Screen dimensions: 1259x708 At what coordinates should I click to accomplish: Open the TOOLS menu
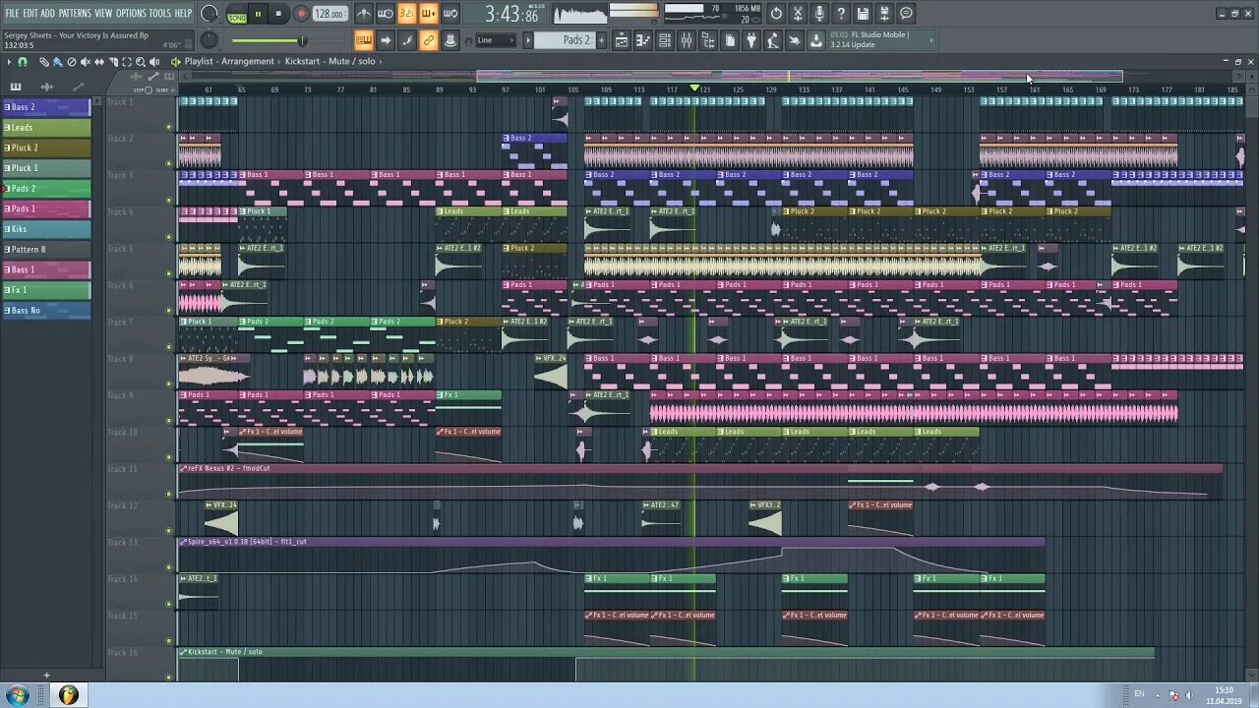[x=159, y=13]
